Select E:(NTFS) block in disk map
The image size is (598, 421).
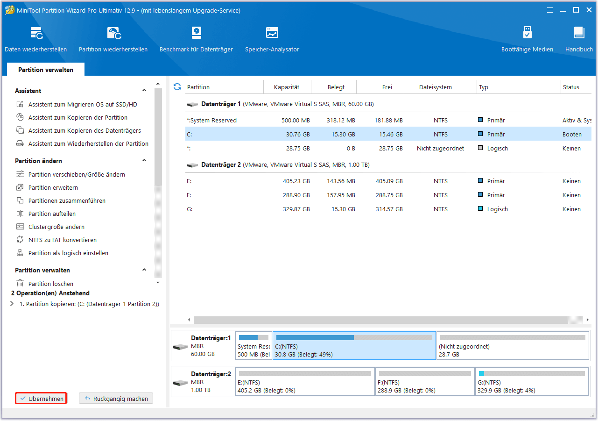pos(305,382)
